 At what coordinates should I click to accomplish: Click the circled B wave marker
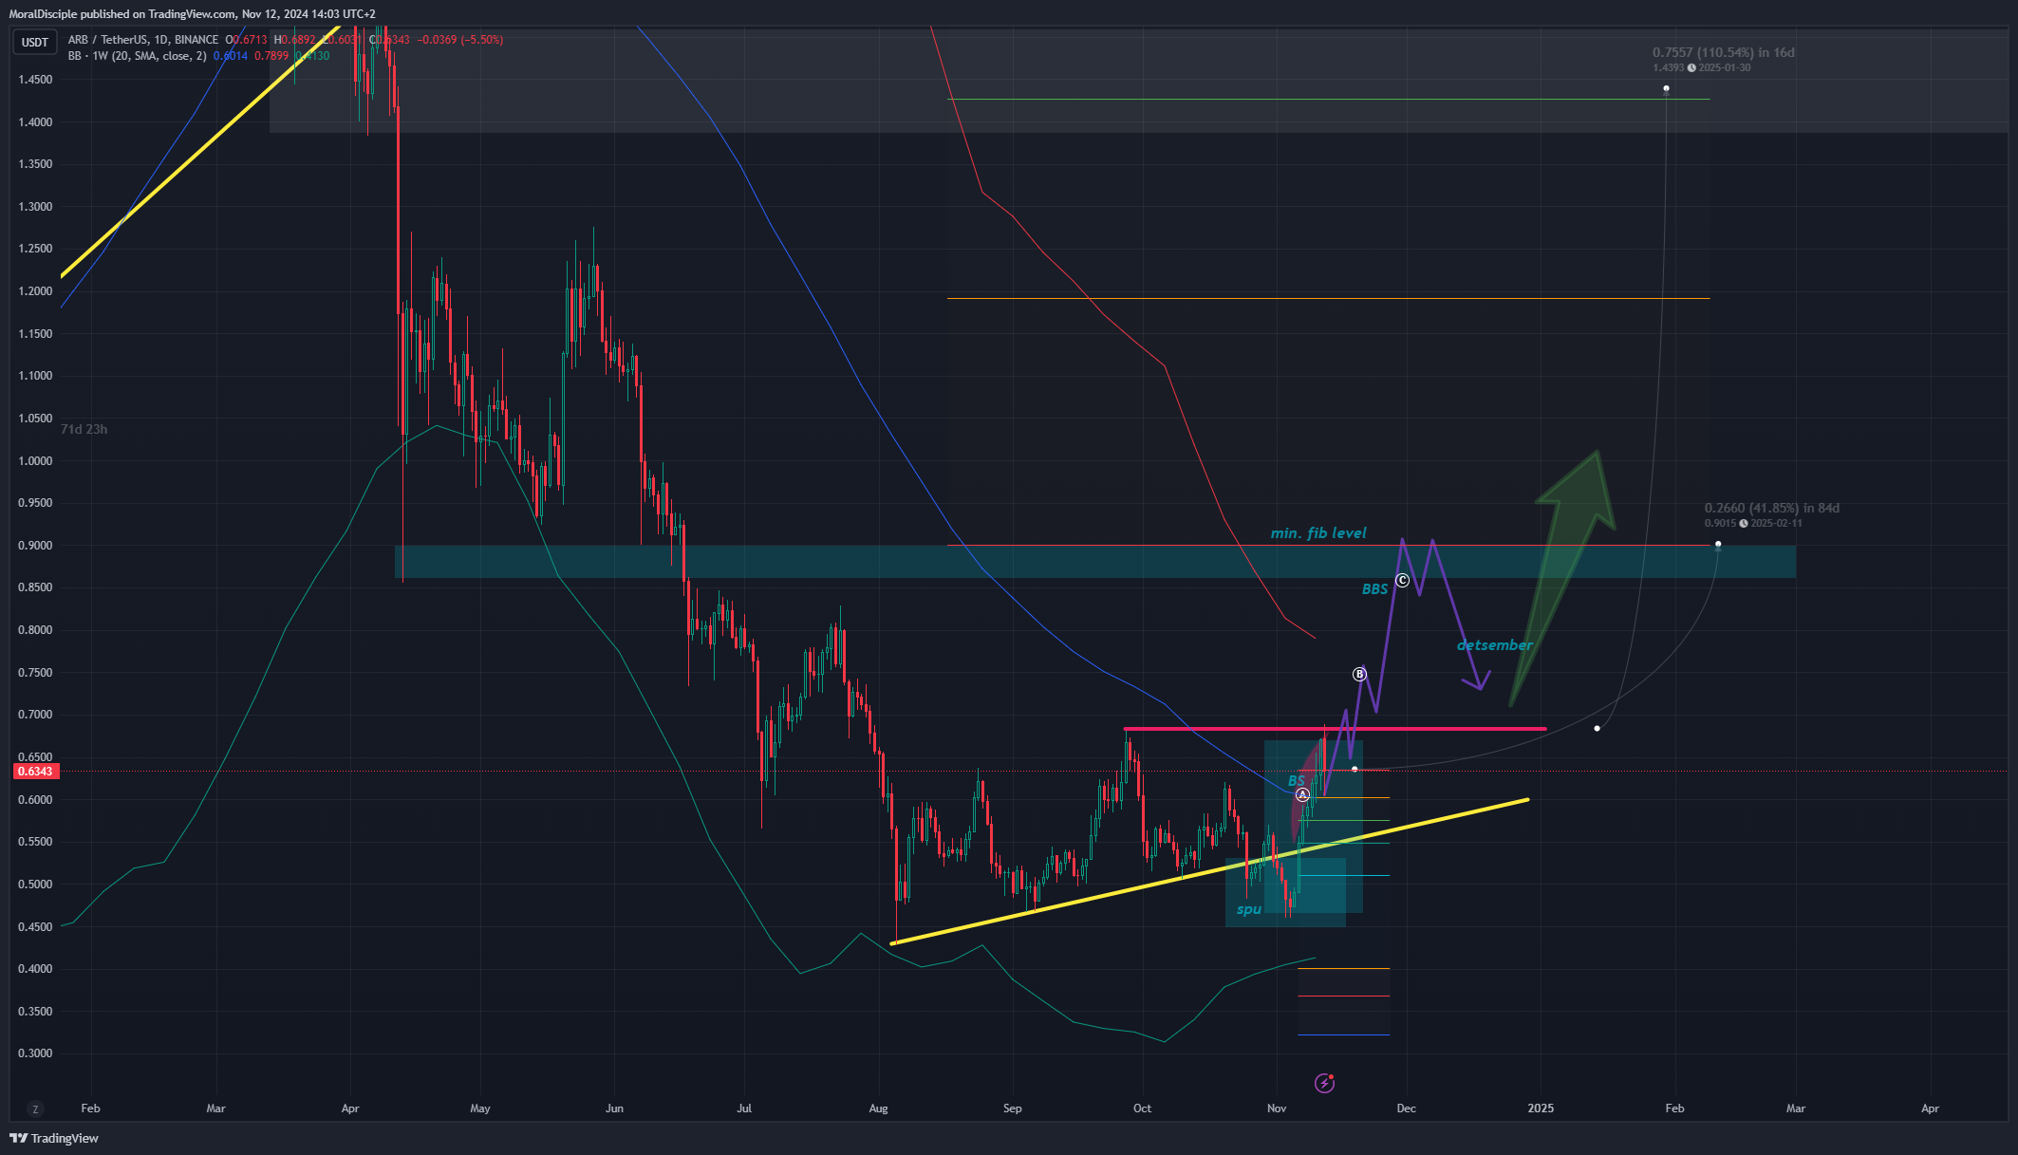coord(1359,674)
